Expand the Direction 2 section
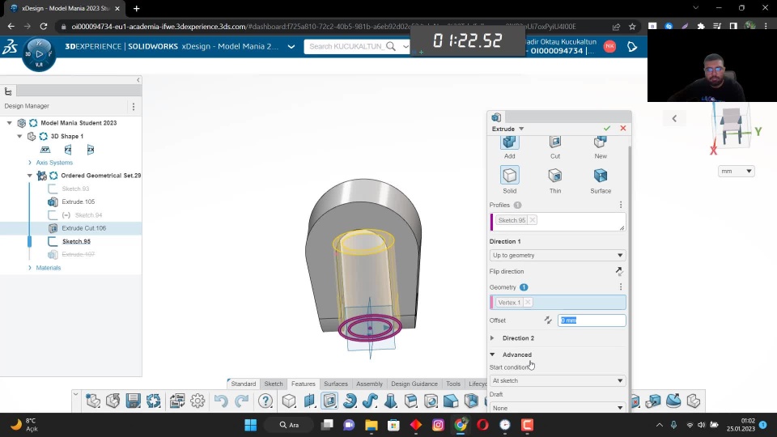The image size is (777, 437). [493, 338]
